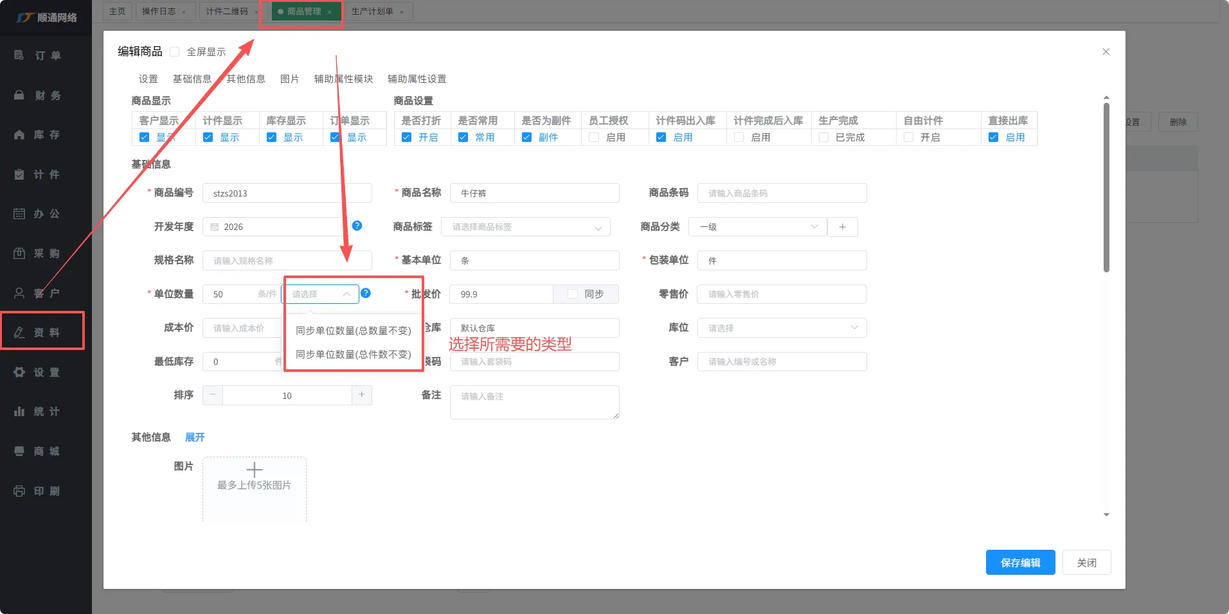This screenshot has width=1229, height=614.
Task: Click the dialog's vertical scrollbar thumb
Action: (1106, 186)
